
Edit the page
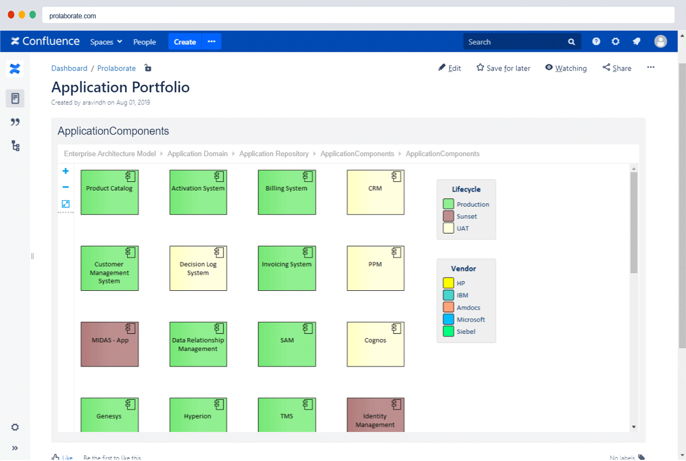click(450, 68)
